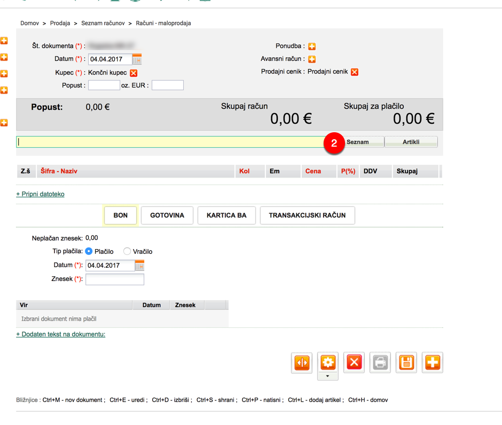
Task: Select the Plačilo payment type
Action: coord(89,251)
